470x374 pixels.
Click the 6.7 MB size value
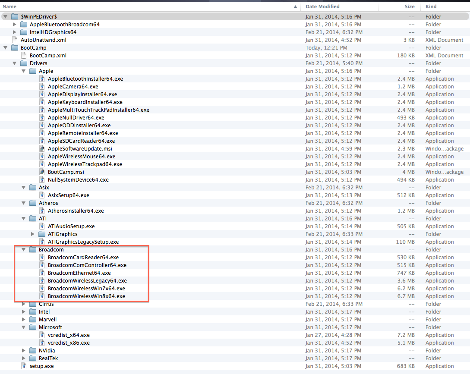point(406,296)
